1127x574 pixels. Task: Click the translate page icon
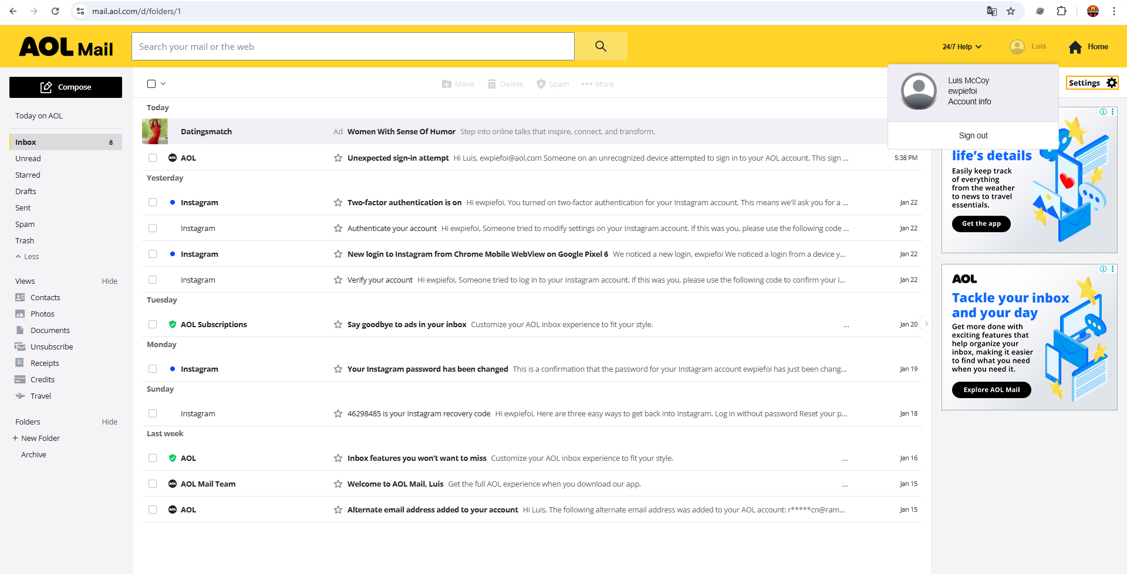[992, 11]
